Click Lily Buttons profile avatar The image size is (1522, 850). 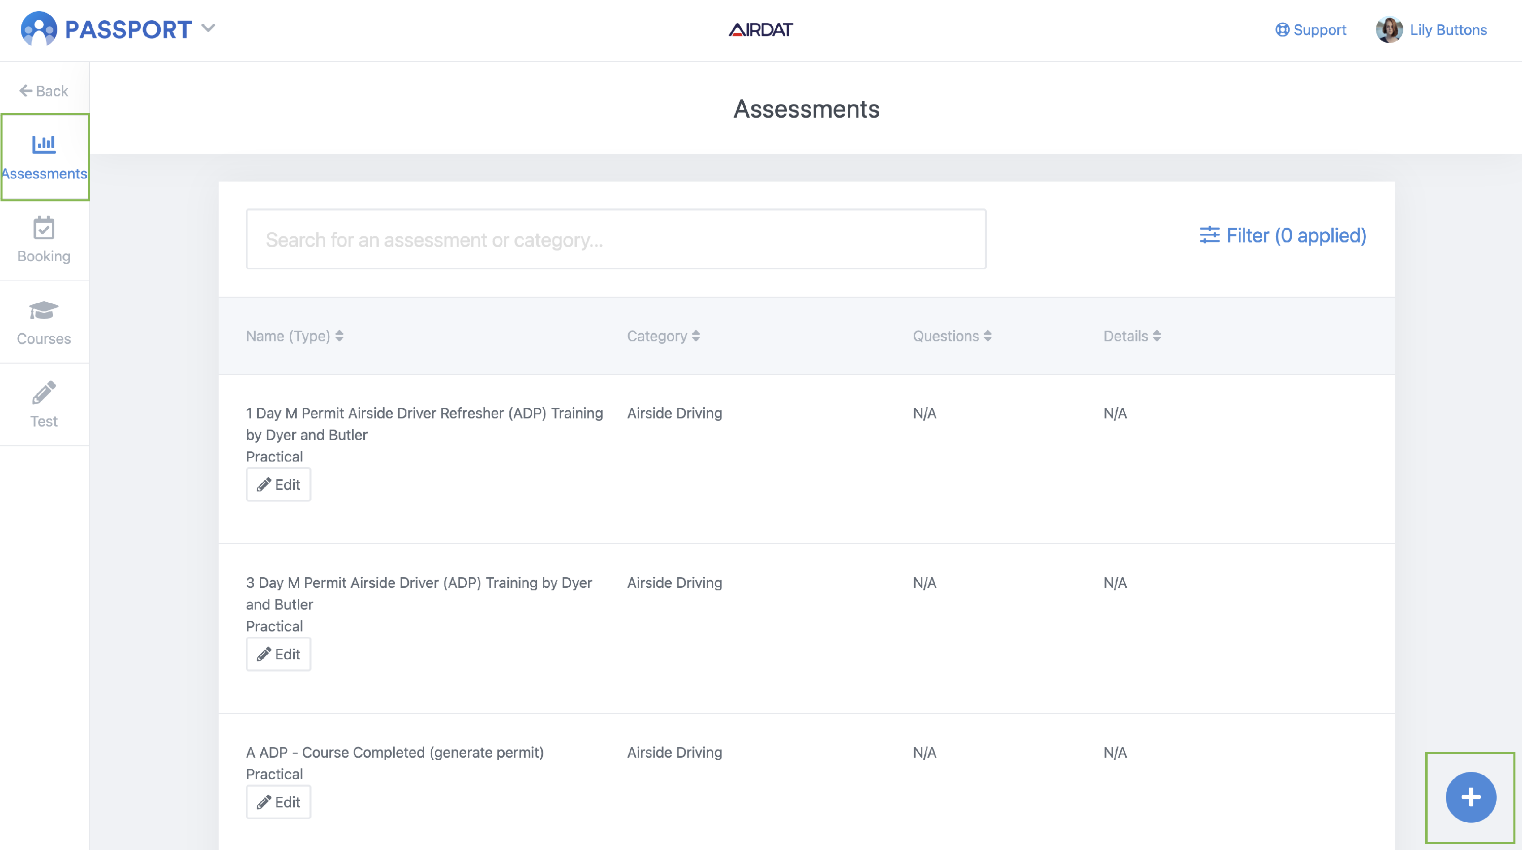1389,29
